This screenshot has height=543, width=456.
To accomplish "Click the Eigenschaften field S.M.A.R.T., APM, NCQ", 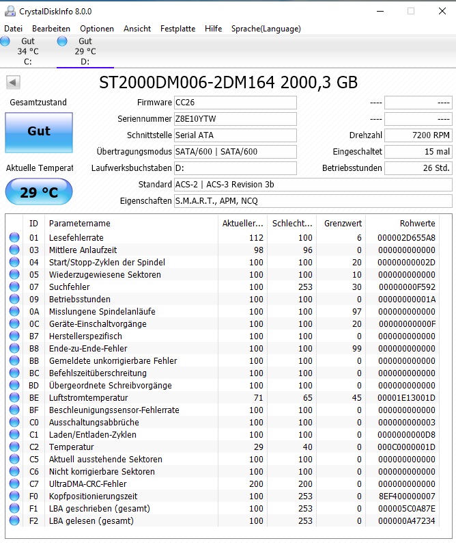I will [313, 201].
